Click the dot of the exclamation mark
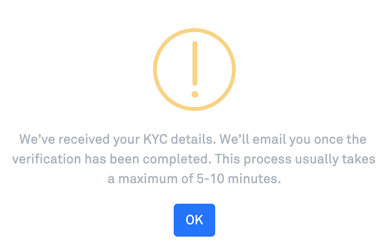The image size is (387, 247). 195,94
